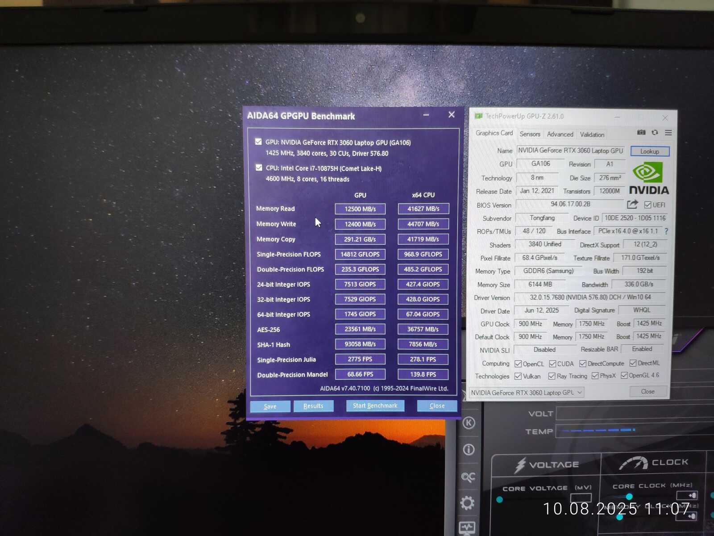Viewport: 714px width, 536px height.
Task: Click the BIOS export share icon in GPU-Z
Action: [x=632, y=204]
